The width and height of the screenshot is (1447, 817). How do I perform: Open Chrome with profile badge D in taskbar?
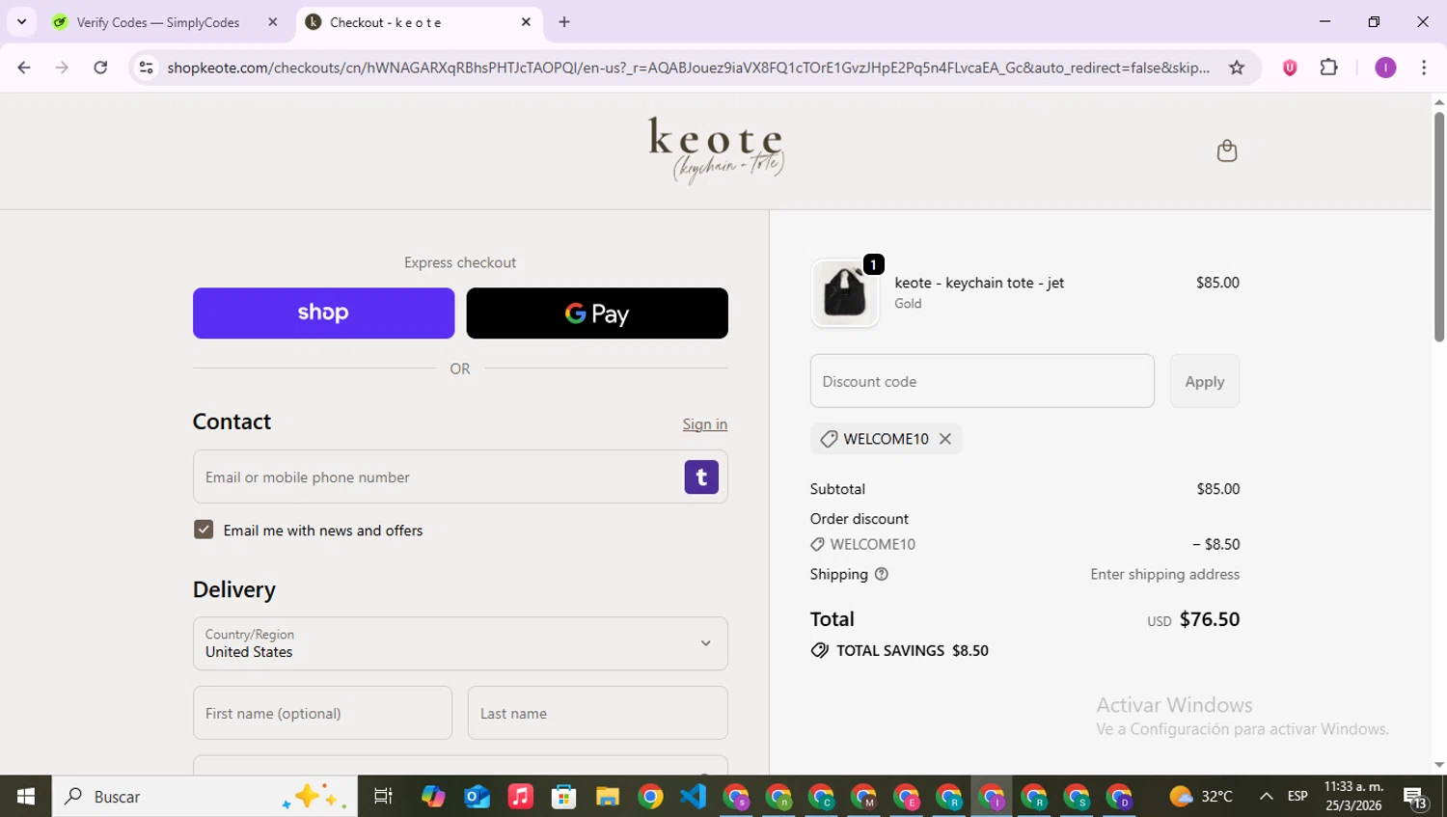point(1120,797)
